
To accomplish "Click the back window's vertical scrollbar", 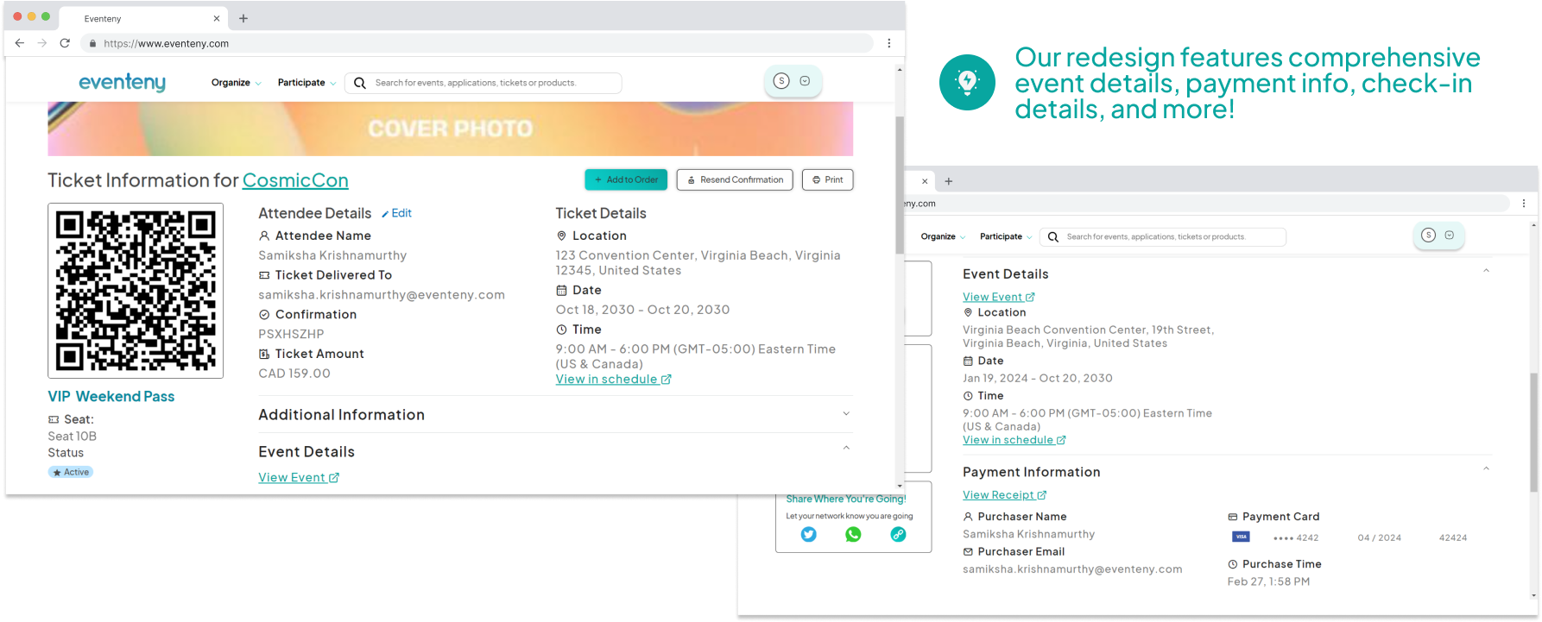I will click(x=1533, y=431).
